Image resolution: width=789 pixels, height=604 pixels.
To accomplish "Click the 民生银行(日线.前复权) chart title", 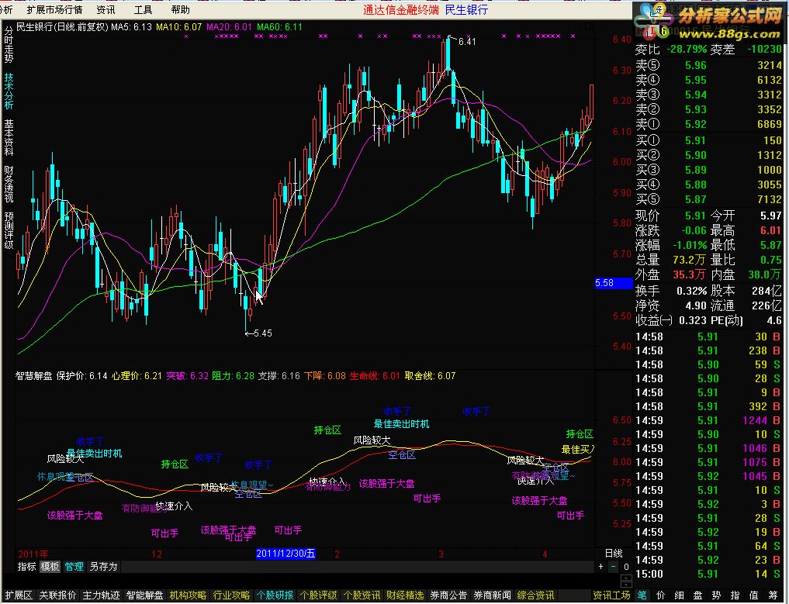I will click(62, 26).
